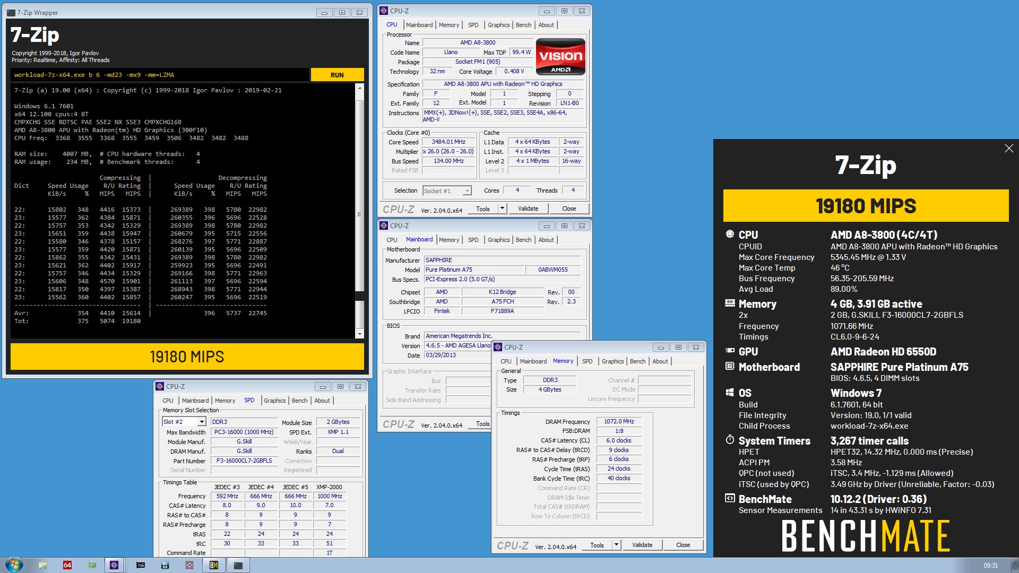Open the red atom taskbar icon

(x=189, y=565)
